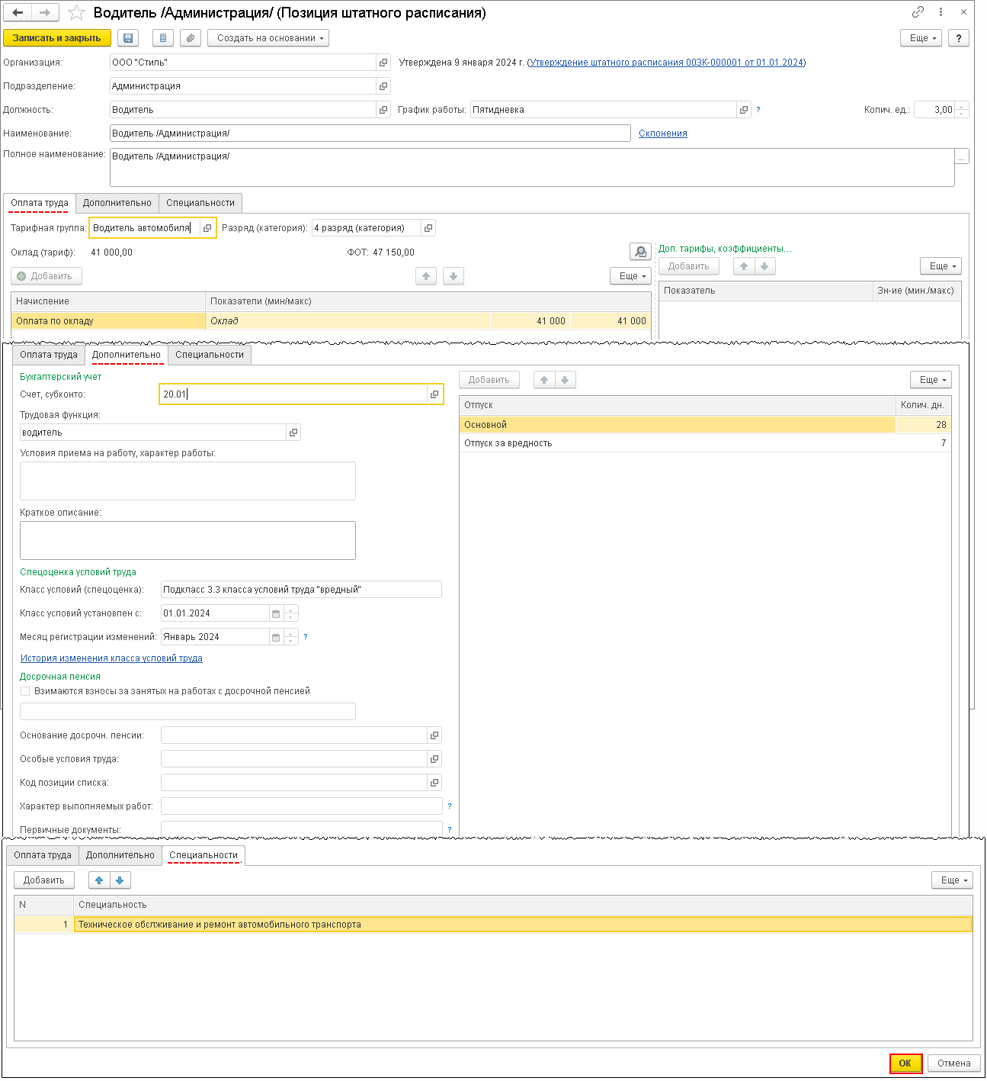987x1081 pixels.
Task: Open the Код позиции списка selector
Action: 434,783
